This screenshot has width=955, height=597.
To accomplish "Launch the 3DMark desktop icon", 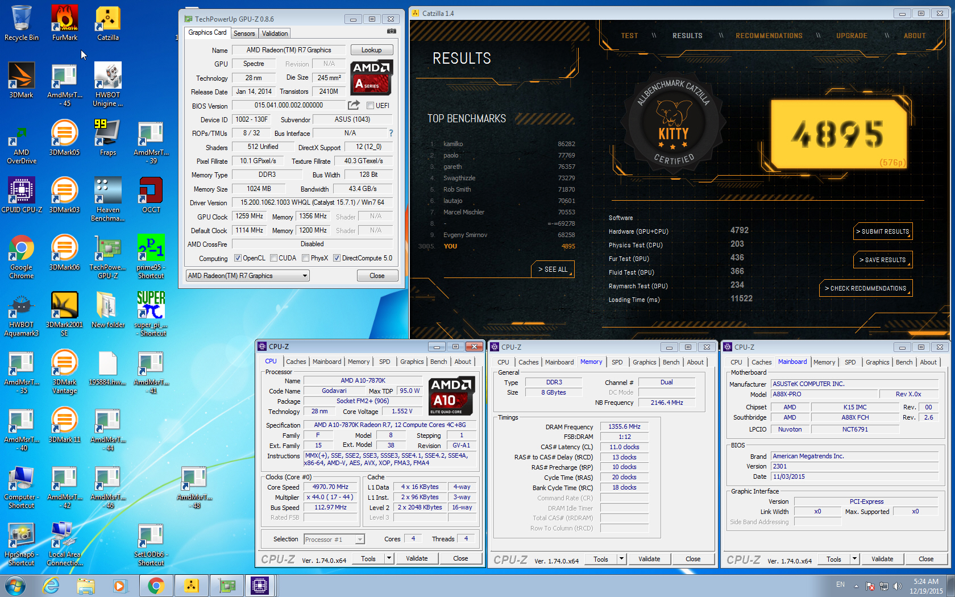I will pyautogui.click(x=22, y=80).
